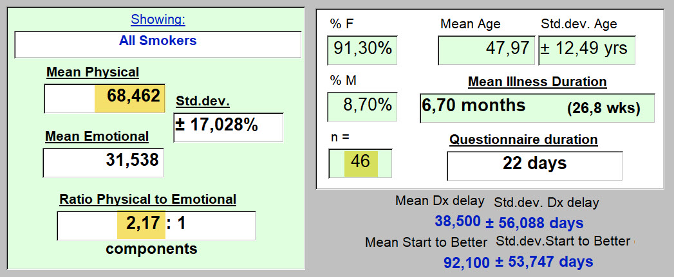Click the Mean Physical label
This screenshot has width=674, height=277.
[x=93, y=72]
